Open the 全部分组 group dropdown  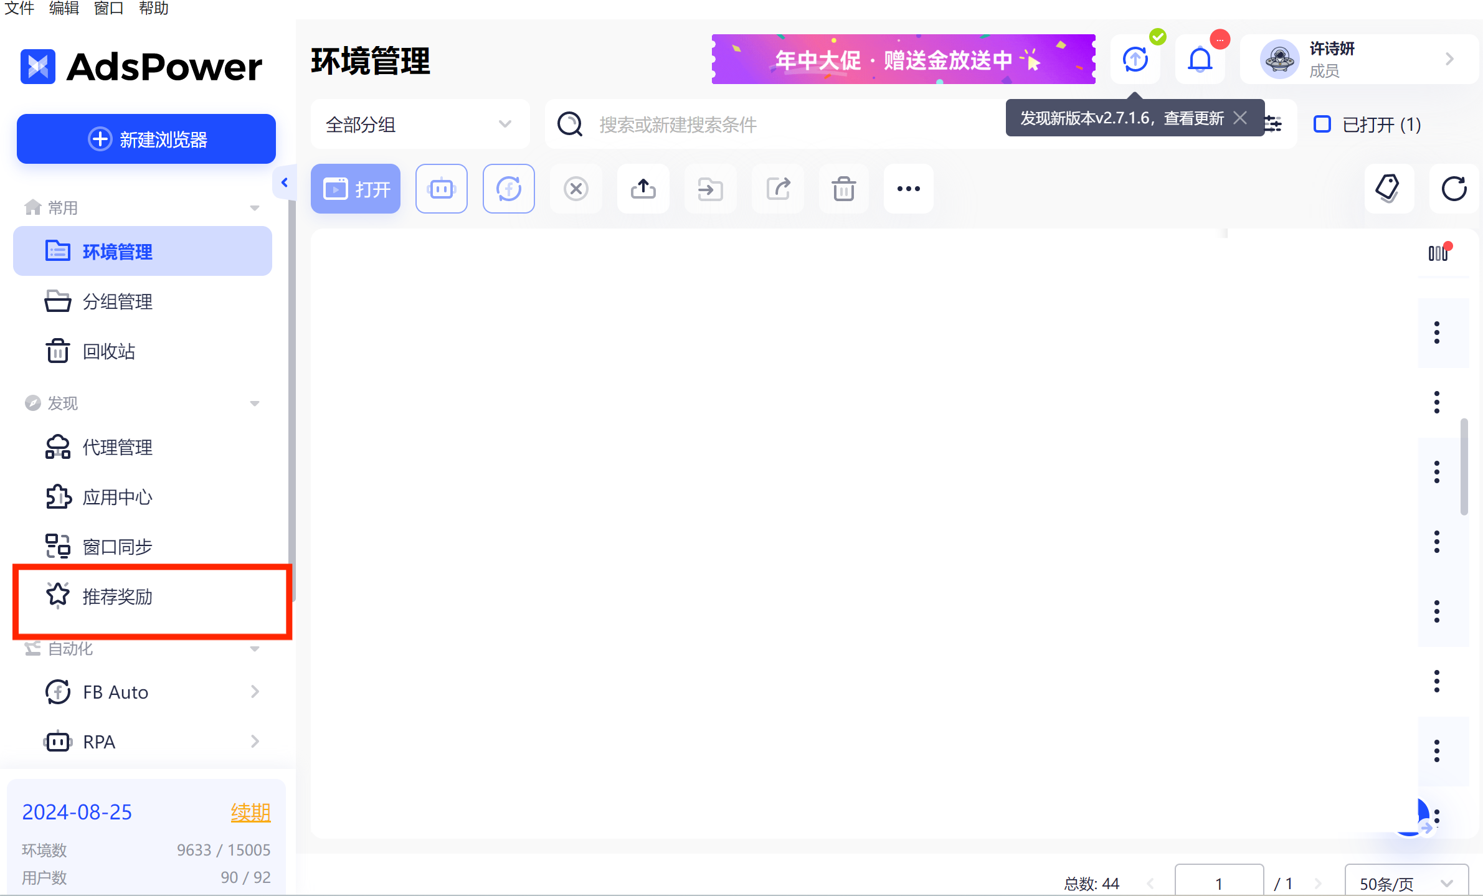[x=419, y=125]
